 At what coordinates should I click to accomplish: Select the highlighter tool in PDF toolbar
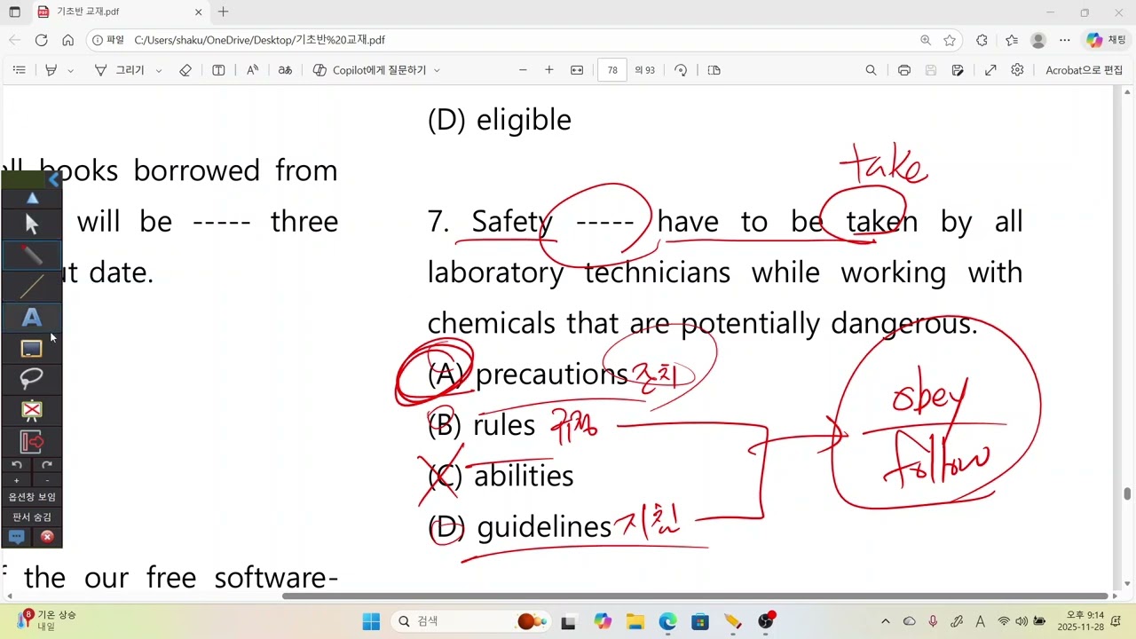[x=51, y=70]
